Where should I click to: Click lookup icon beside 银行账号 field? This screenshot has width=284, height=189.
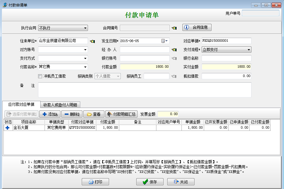[x=174, y=58]
